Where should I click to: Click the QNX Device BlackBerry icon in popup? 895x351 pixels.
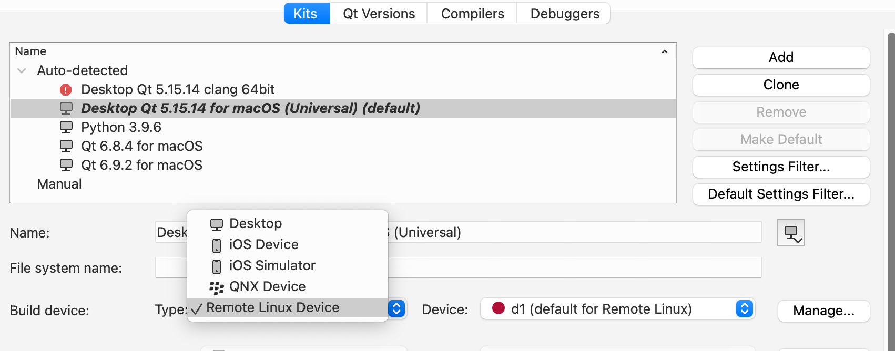click(217, 287)
